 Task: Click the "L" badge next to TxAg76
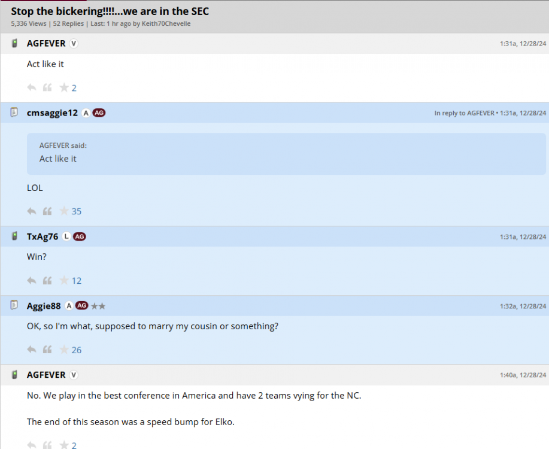(x=66, y=236)
